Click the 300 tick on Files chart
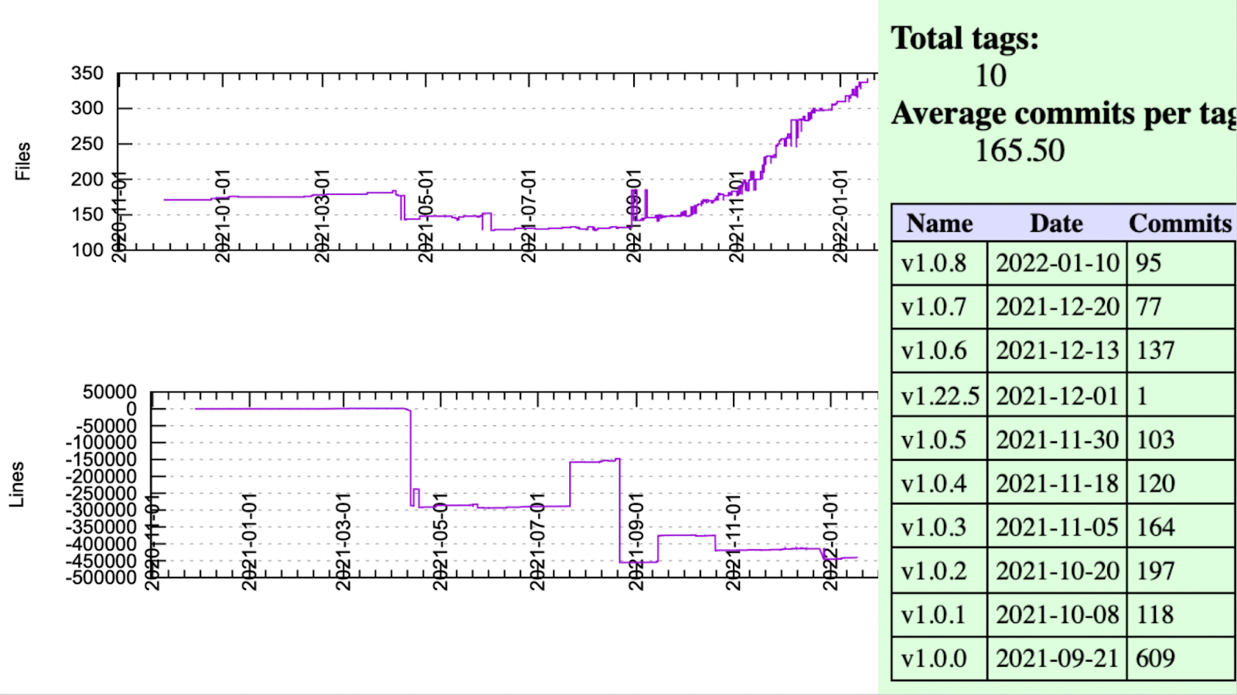 [x=87, y=108]
